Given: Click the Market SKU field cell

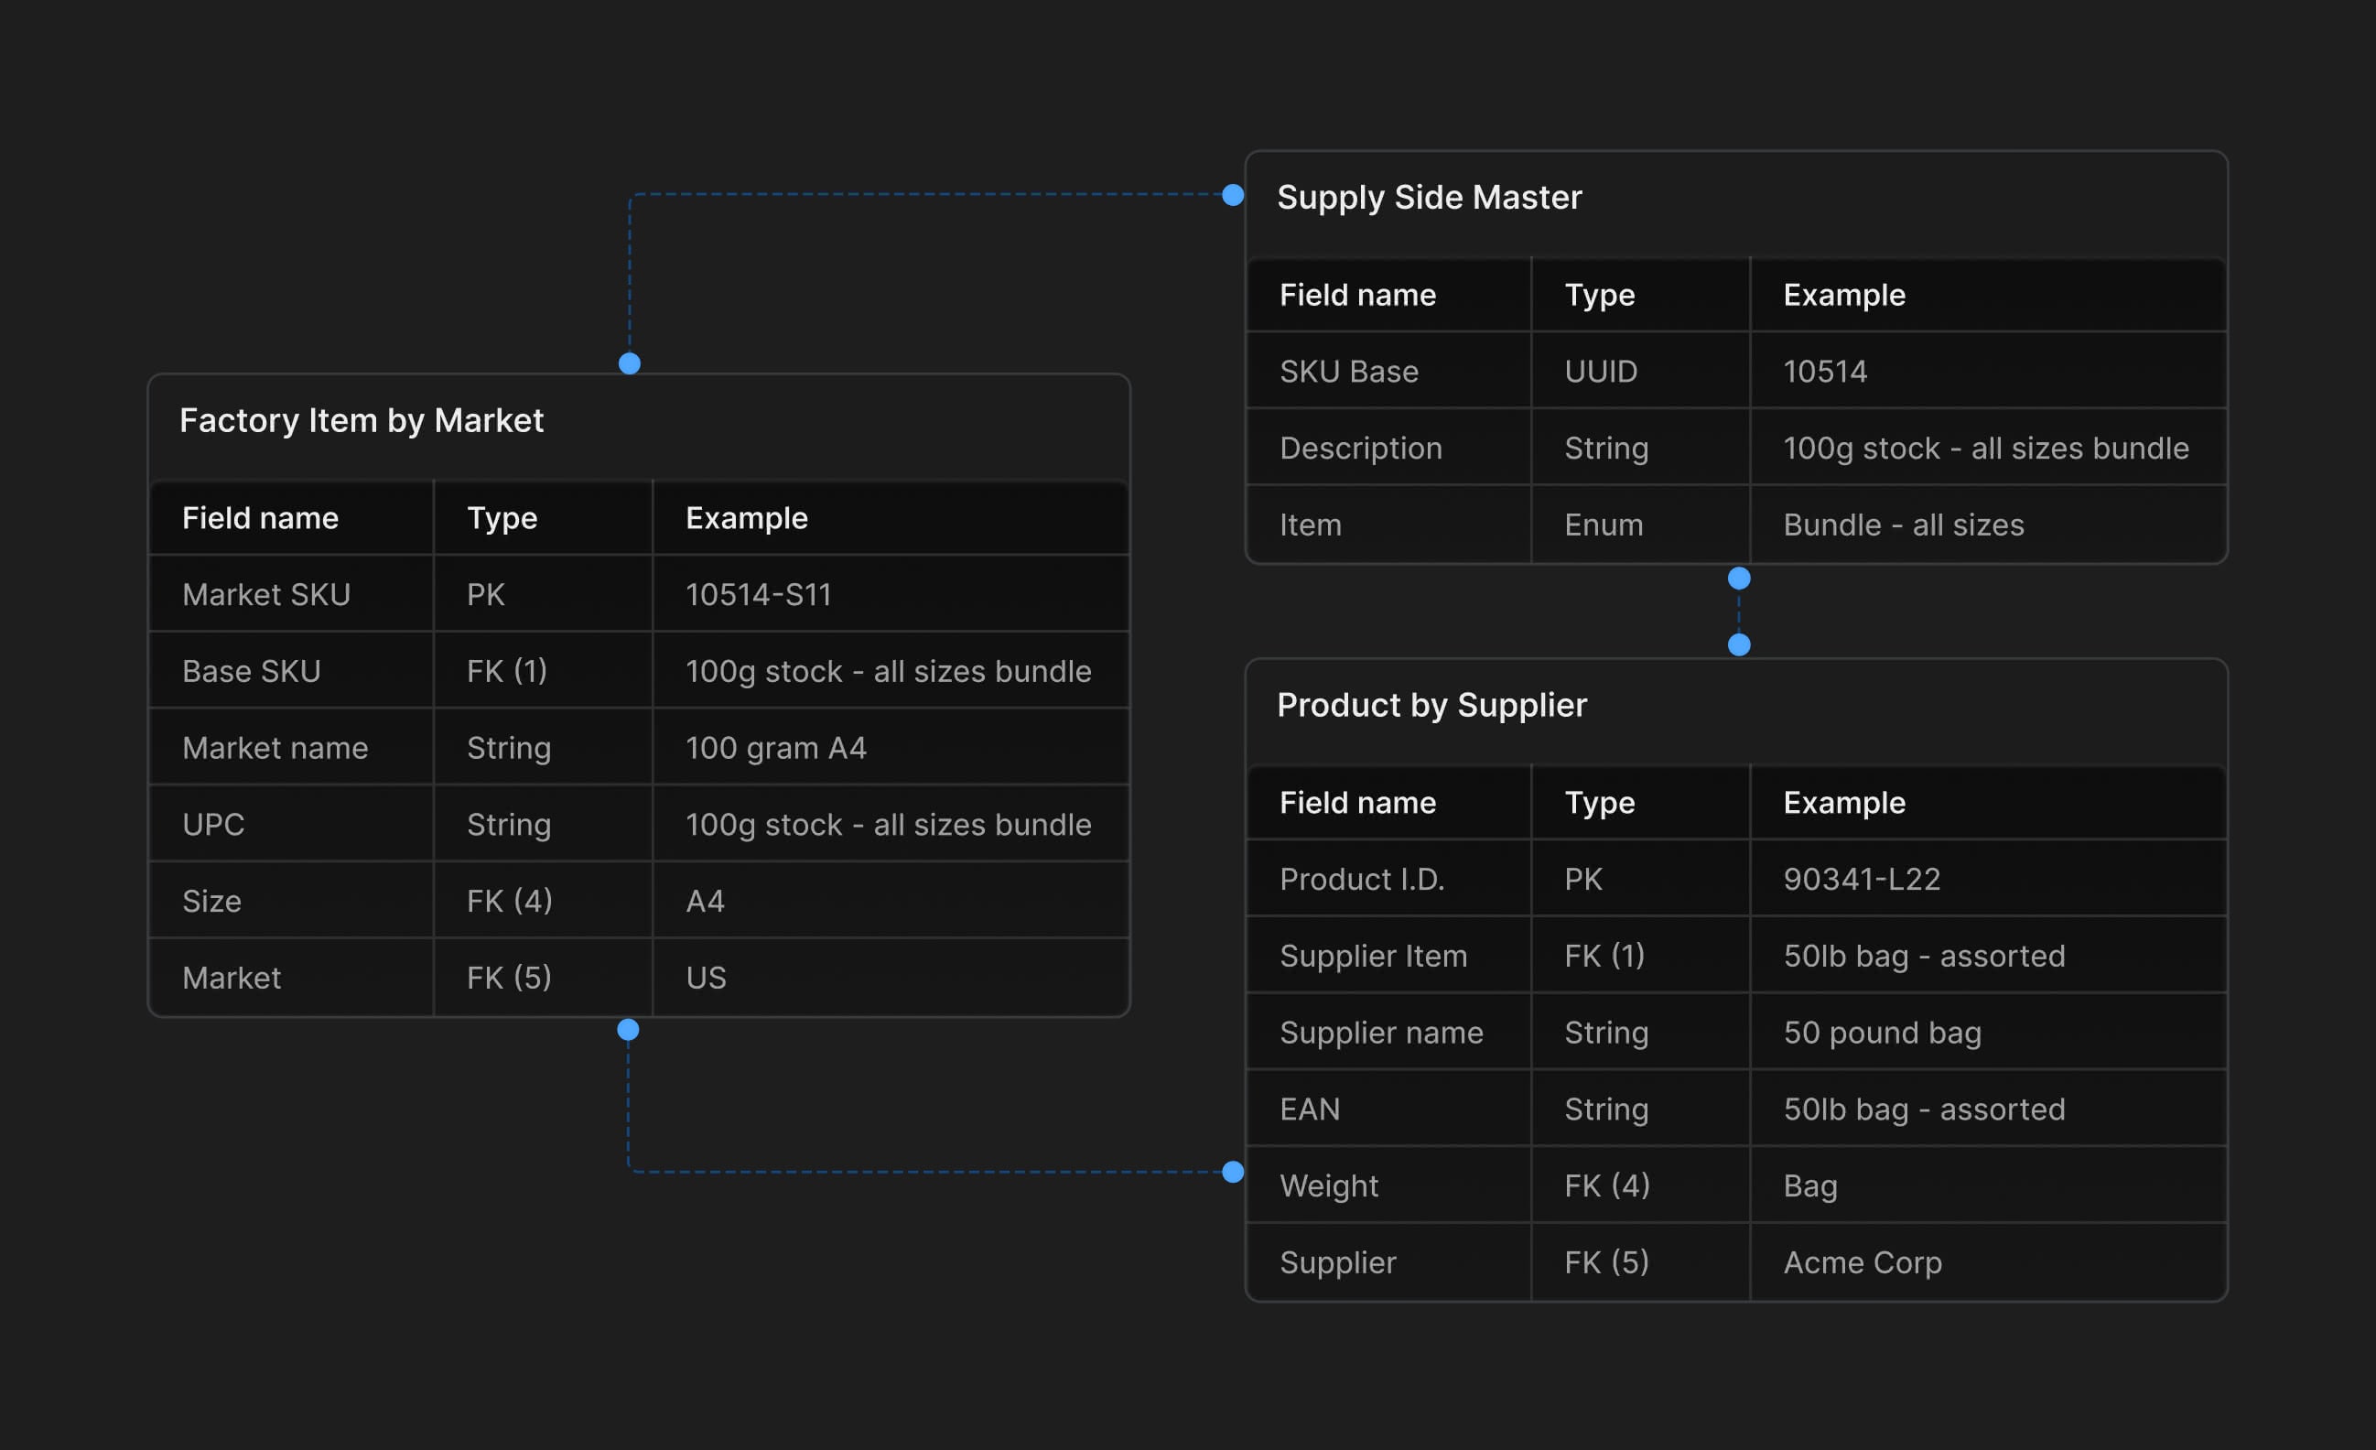Looking at the screenshot, I should coord(266,594).
